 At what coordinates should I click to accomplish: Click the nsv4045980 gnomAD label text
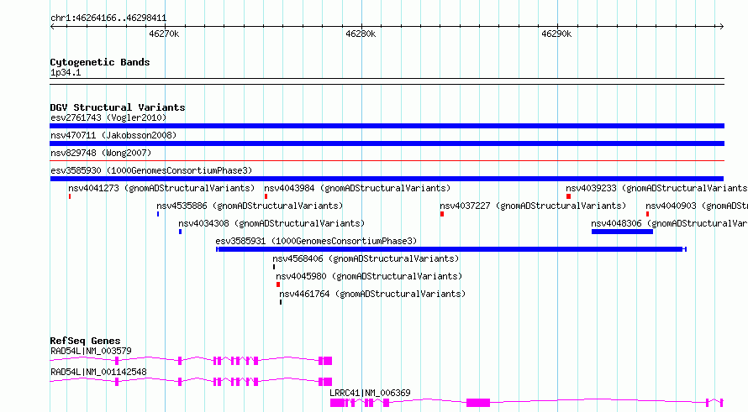(369, 276)
